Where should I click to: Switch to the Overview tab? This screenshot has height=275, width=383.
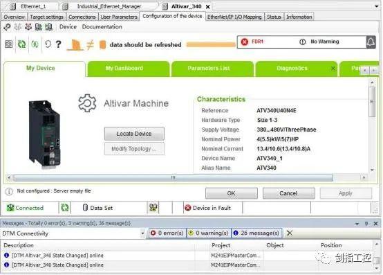pos(14,17)
